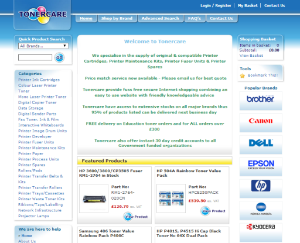Open Printer Developer category
Viewport: 300px width, 243px height.
pos(35,136)
